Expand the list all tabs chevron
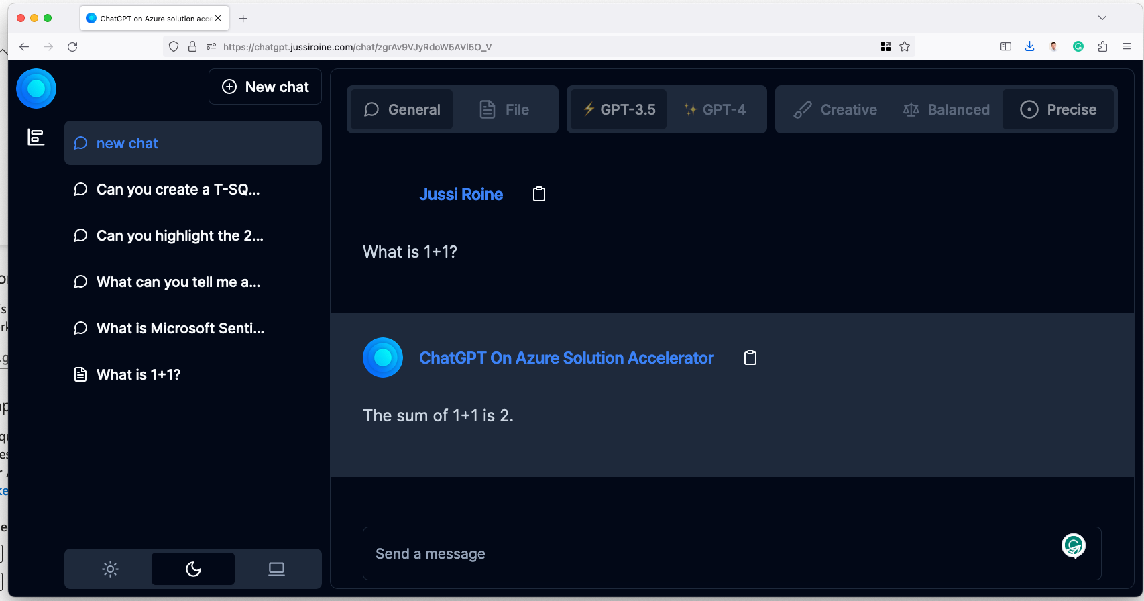Screen dimensions: 1144x601 point(1102,18)
